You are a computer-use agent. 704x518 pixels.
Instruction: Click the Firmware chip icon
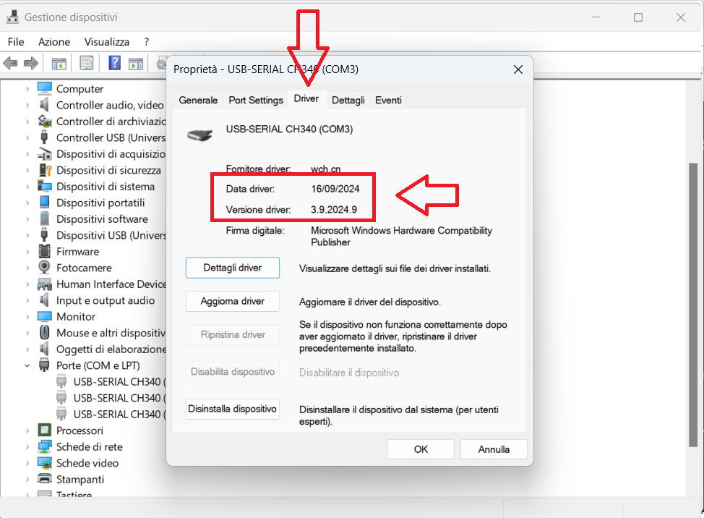click(x=45, y=252)
